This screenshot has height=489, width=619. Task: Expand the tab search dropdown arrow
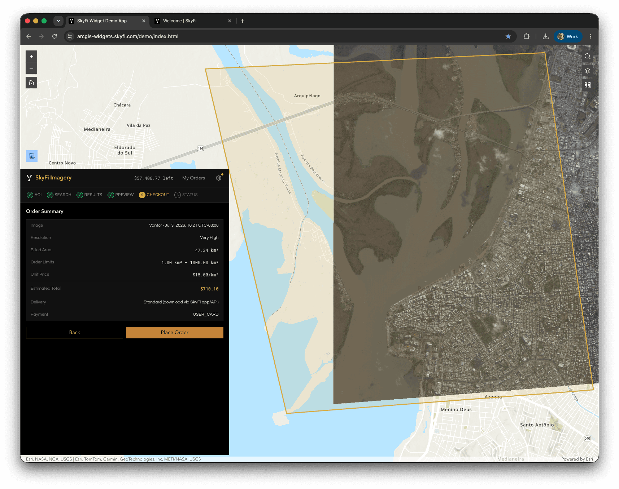coord(58,21)
